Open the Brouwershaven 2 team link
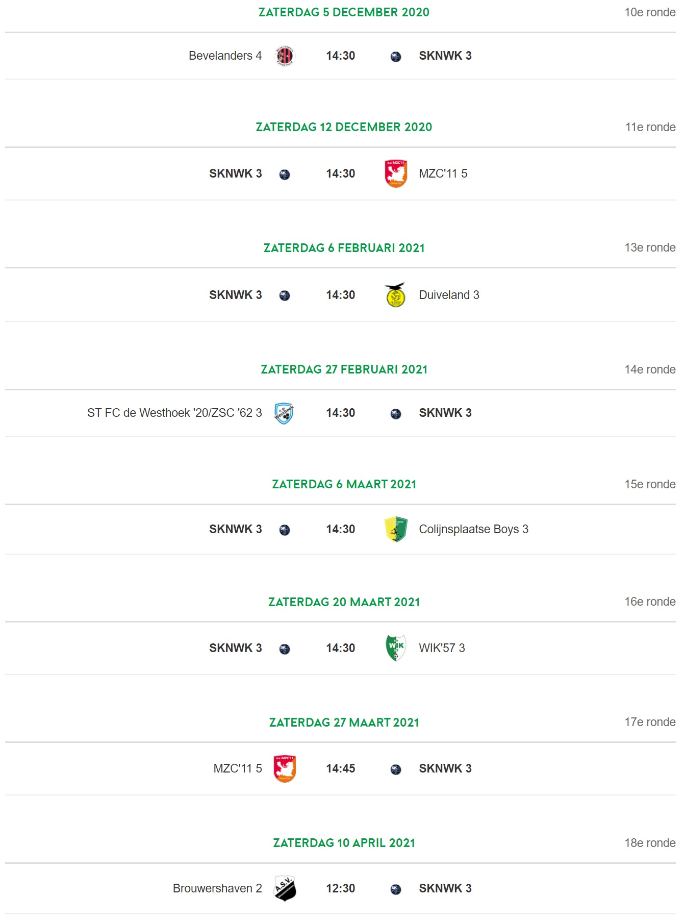685x922 pixels. [217, 888]
